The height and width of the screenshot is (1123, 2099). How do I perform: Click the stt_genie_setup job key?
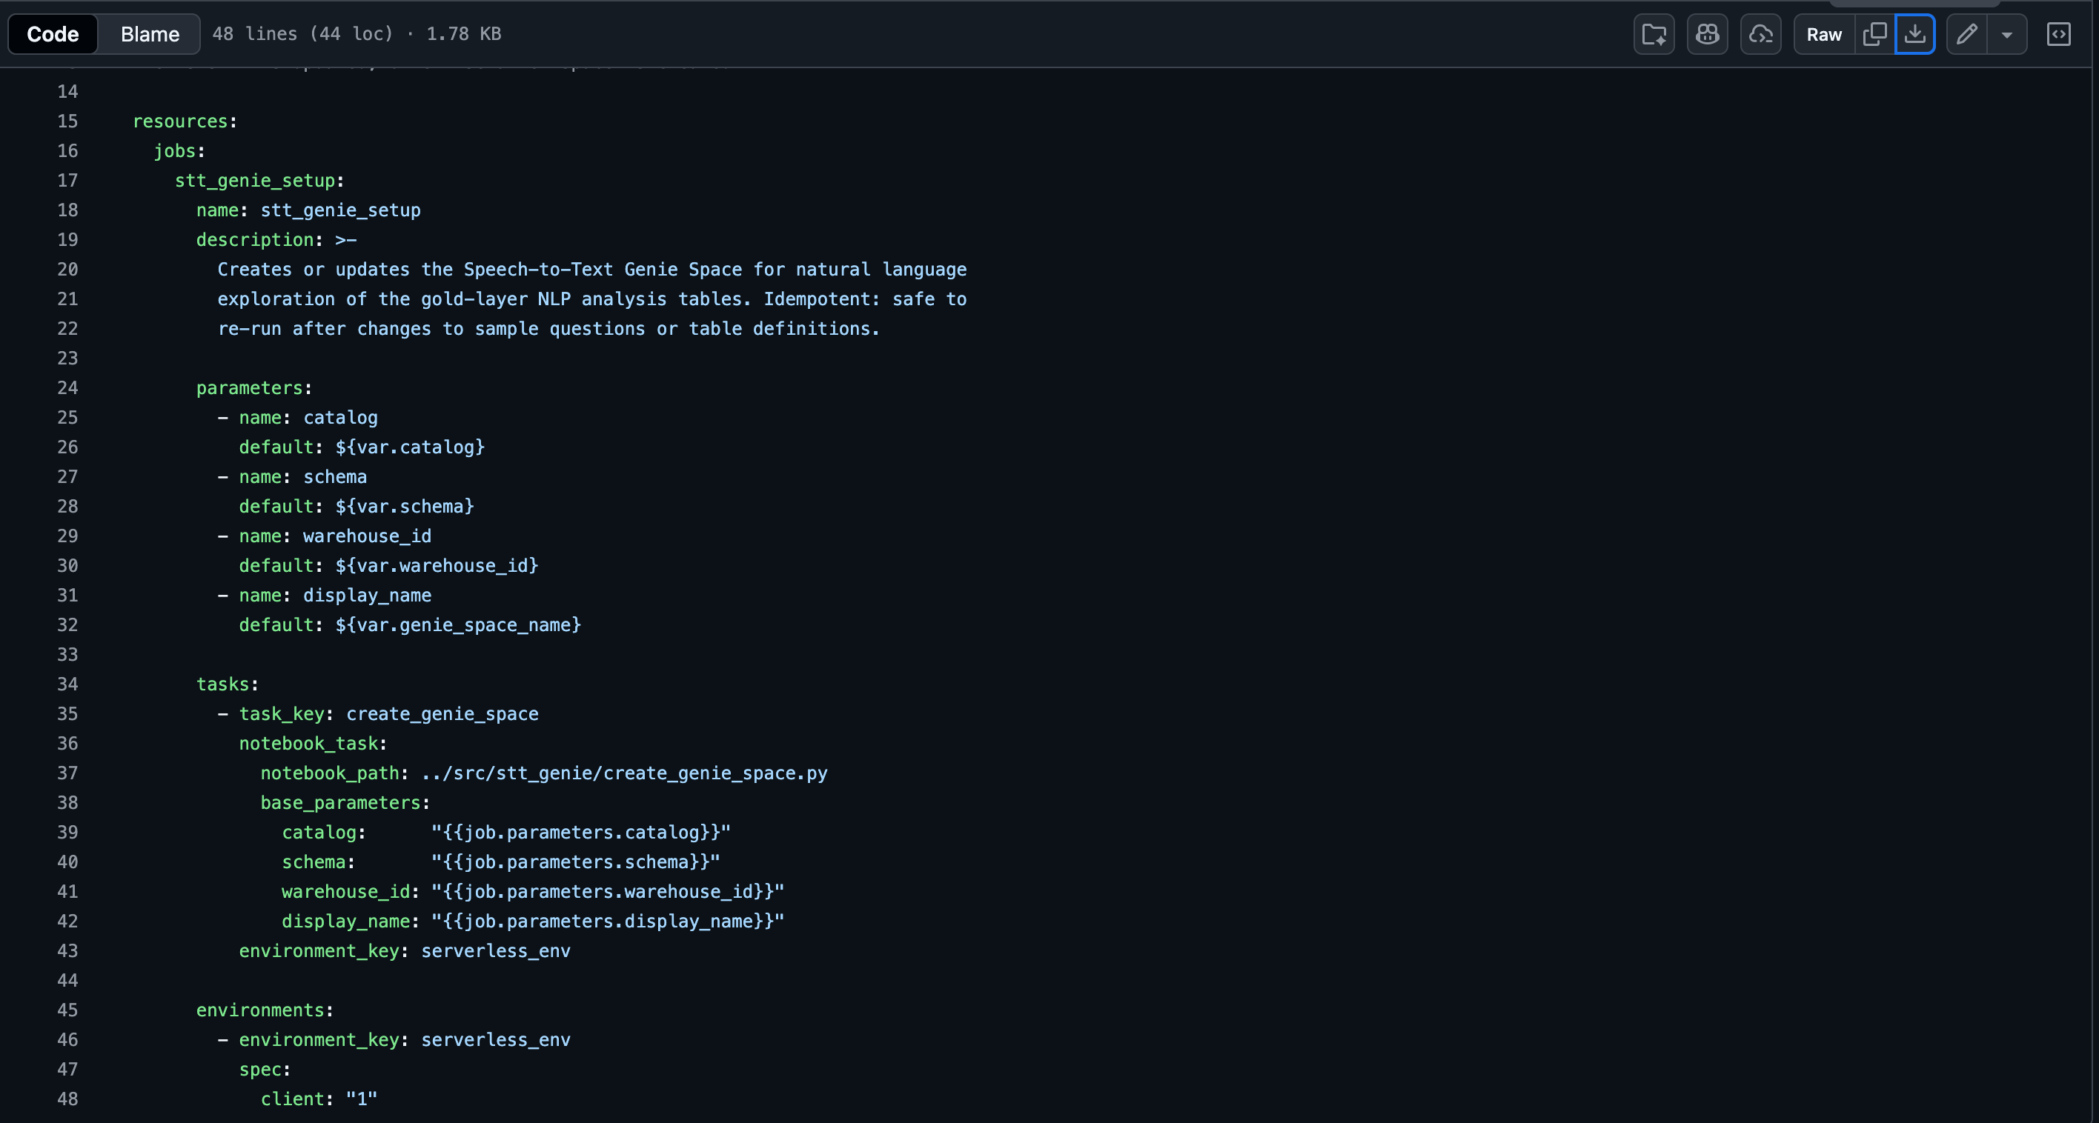pyautogui.click(x=255, y=181)
